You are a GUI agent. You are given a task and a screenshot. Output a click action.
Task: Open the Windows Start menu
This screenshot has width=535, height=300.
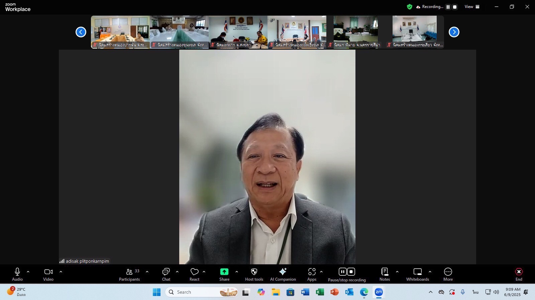pyautogui.click(x=156, y=292)
